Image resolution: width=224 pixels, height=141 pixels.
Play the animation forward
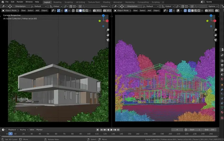coord(112,130)
